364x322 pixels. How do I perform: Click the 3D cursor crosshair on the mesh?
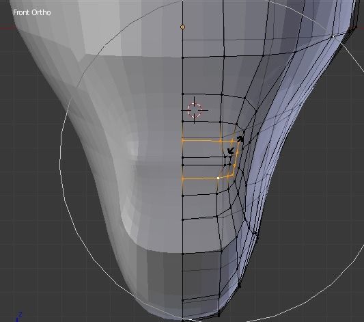(x=195, y=110)
